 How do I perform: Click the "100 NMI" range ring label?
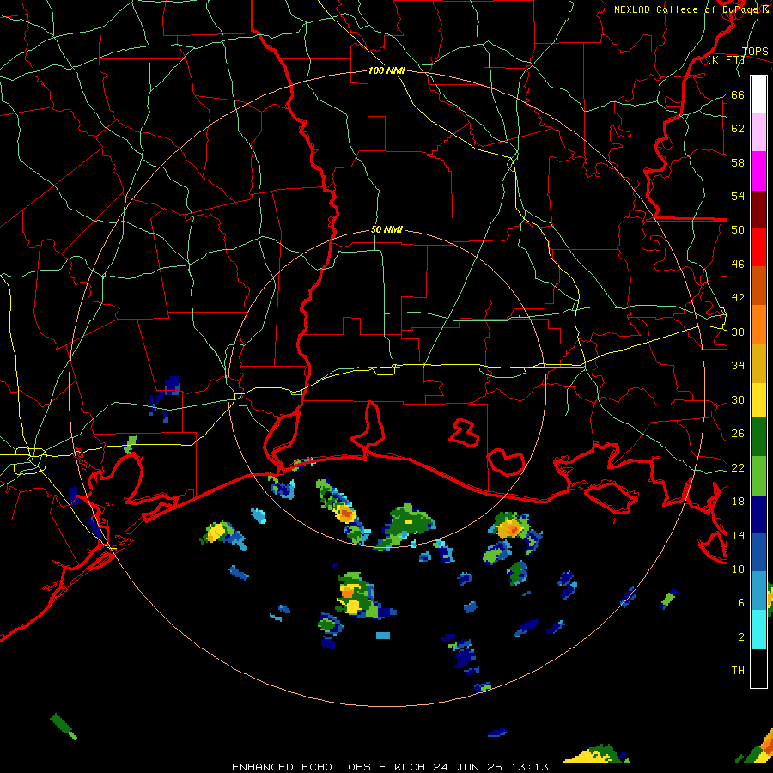[x=387, y=70]
